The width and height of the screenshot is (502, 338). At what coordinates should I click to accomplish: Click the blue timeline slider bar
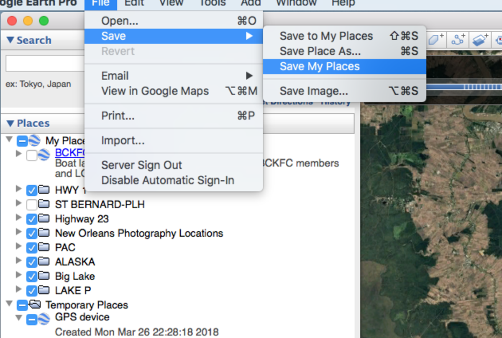click(x=464, y=87)
